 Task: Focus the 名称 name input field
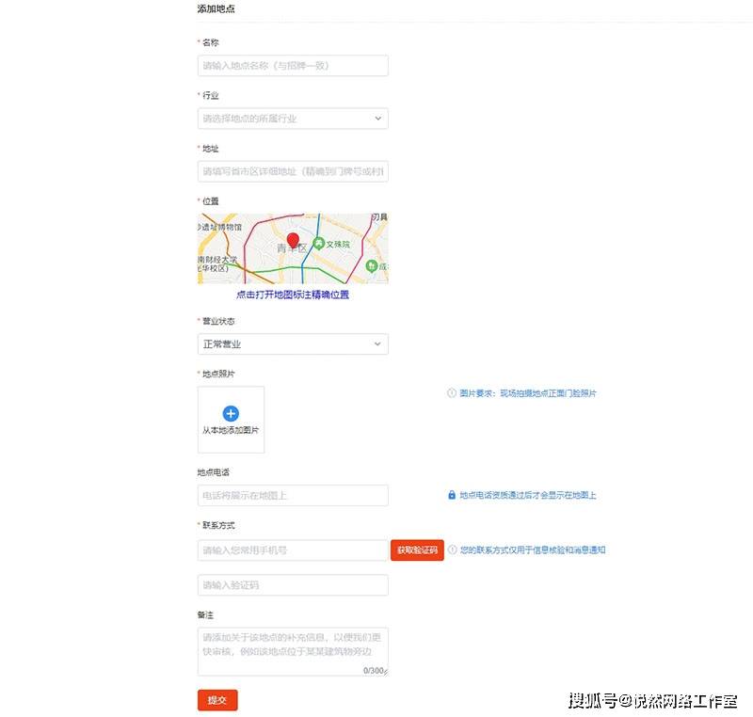pos(293,66)
